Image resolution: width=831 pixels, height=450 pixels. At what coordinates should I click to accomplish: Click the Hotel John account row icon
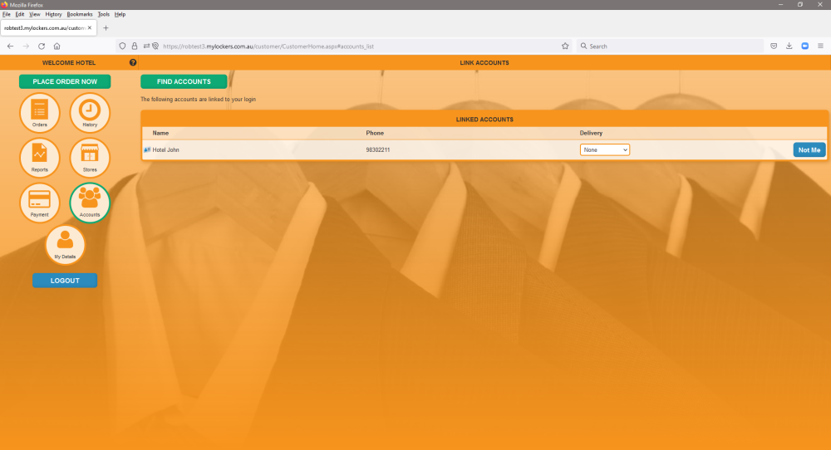pos(147,149)
